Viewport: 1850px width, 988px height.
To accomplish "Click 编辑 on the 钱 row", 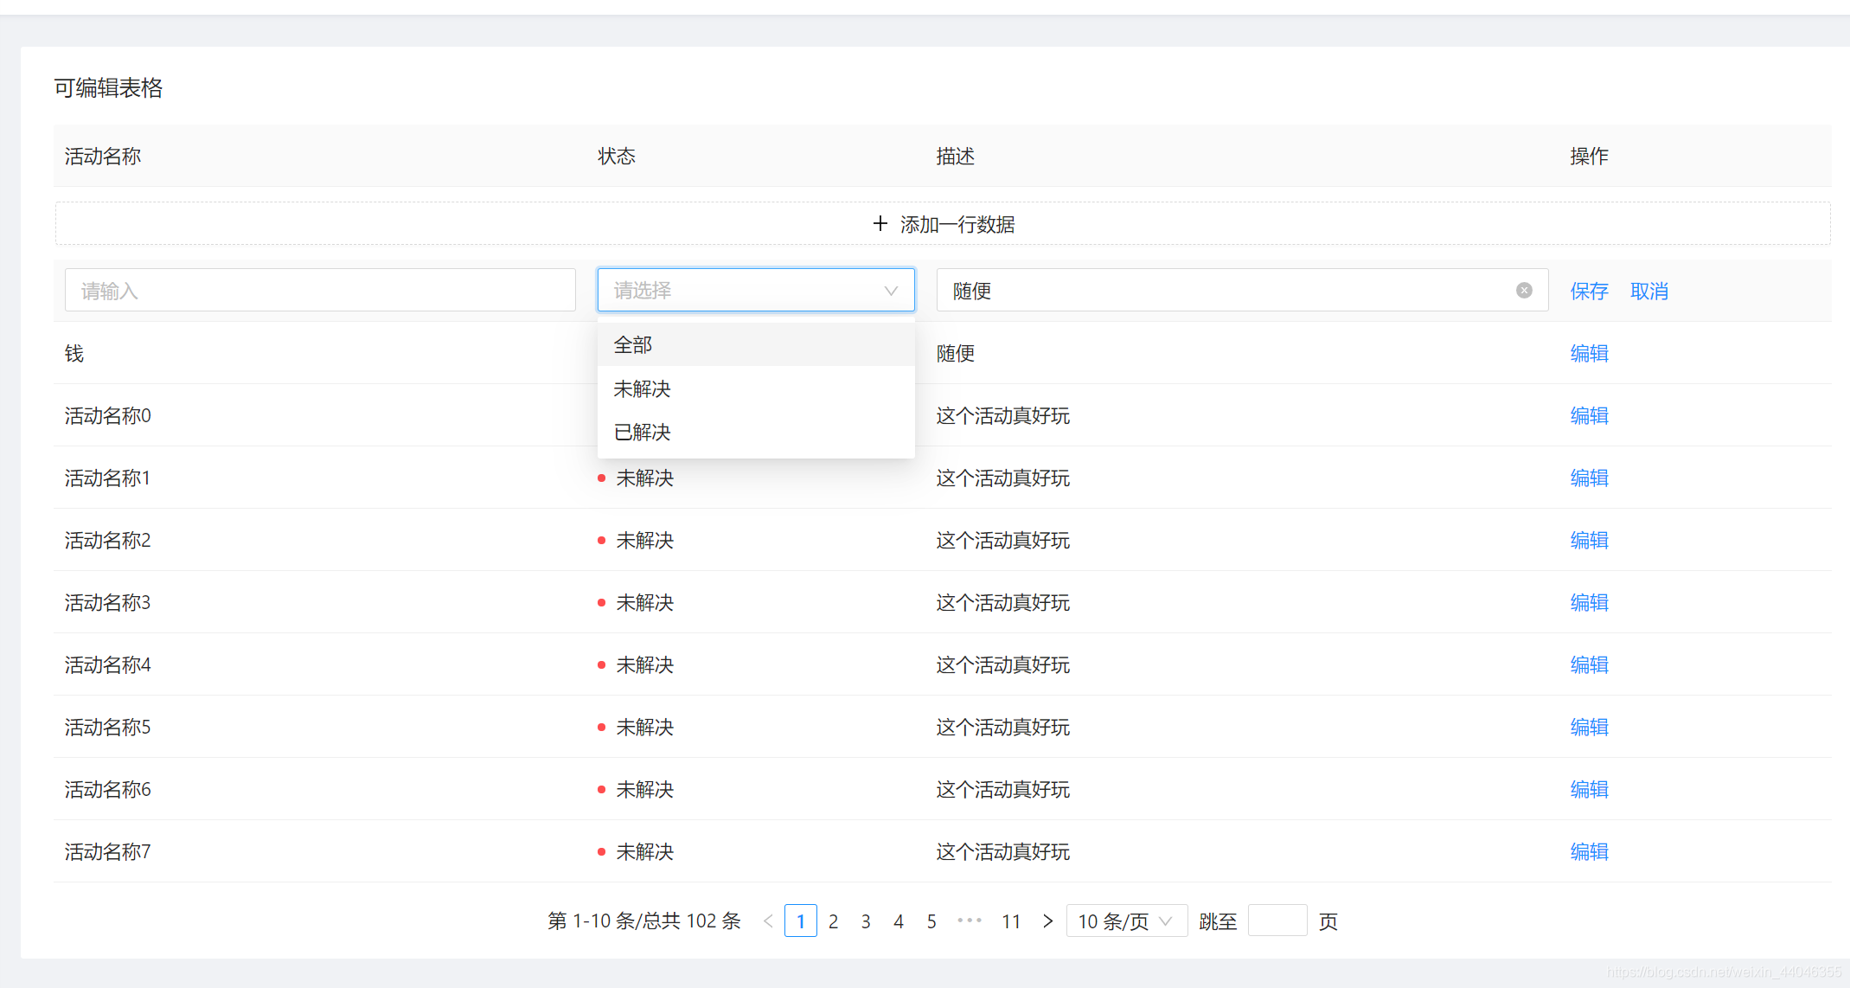I will coord(1589,353).
